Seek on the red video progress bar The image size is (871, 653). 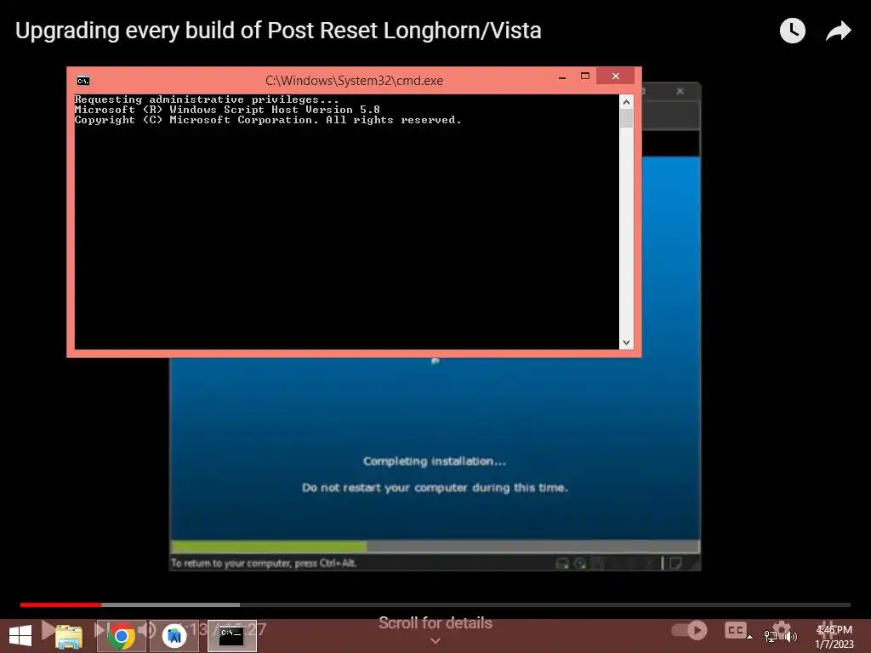[61, 605]
